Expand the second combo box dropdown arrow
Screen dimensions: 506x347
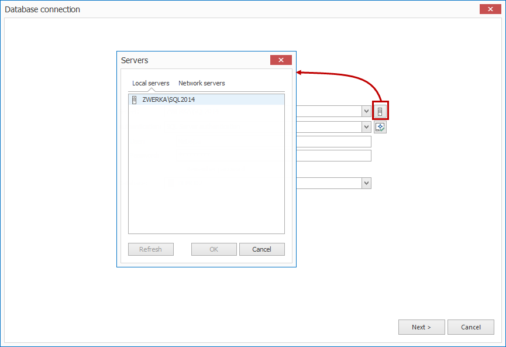(x=366, y=127)
